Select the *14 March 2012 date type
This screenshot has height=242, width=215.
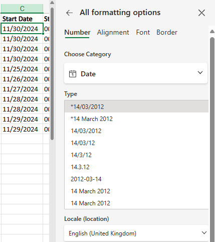coord(136,118)
